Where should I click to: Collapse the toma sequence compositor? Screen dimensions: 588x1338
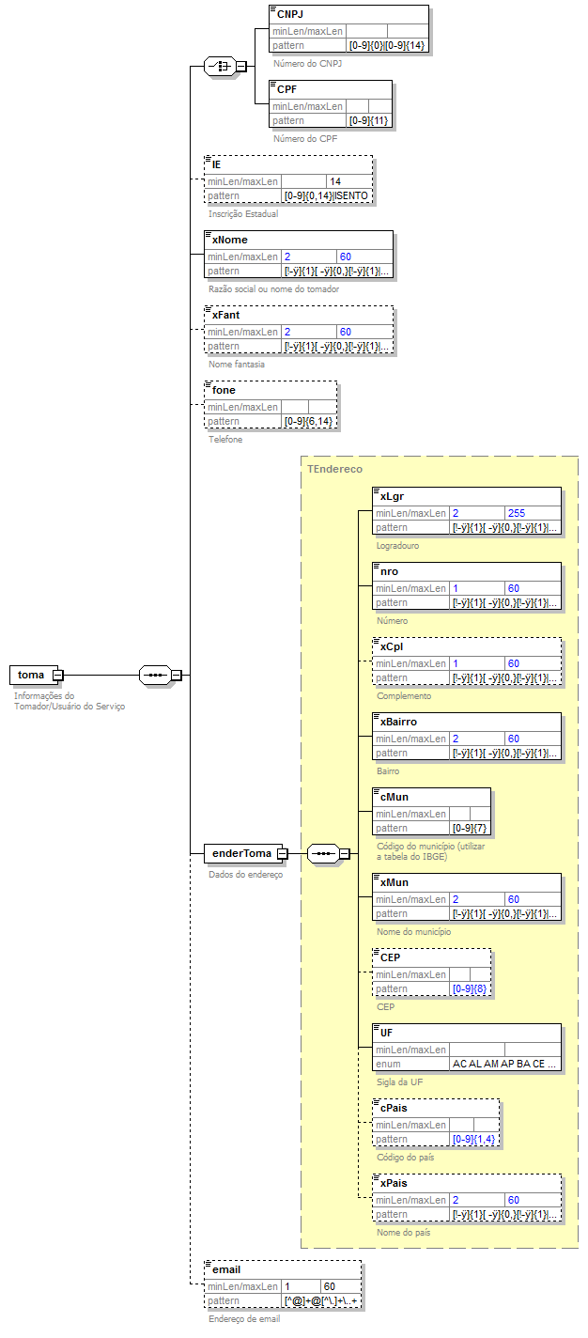[x=176, y=675]
